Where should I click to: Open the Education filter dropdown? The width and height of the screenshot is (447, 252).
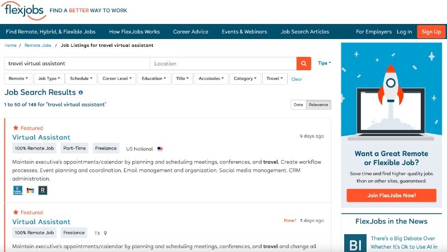point(154,79)
